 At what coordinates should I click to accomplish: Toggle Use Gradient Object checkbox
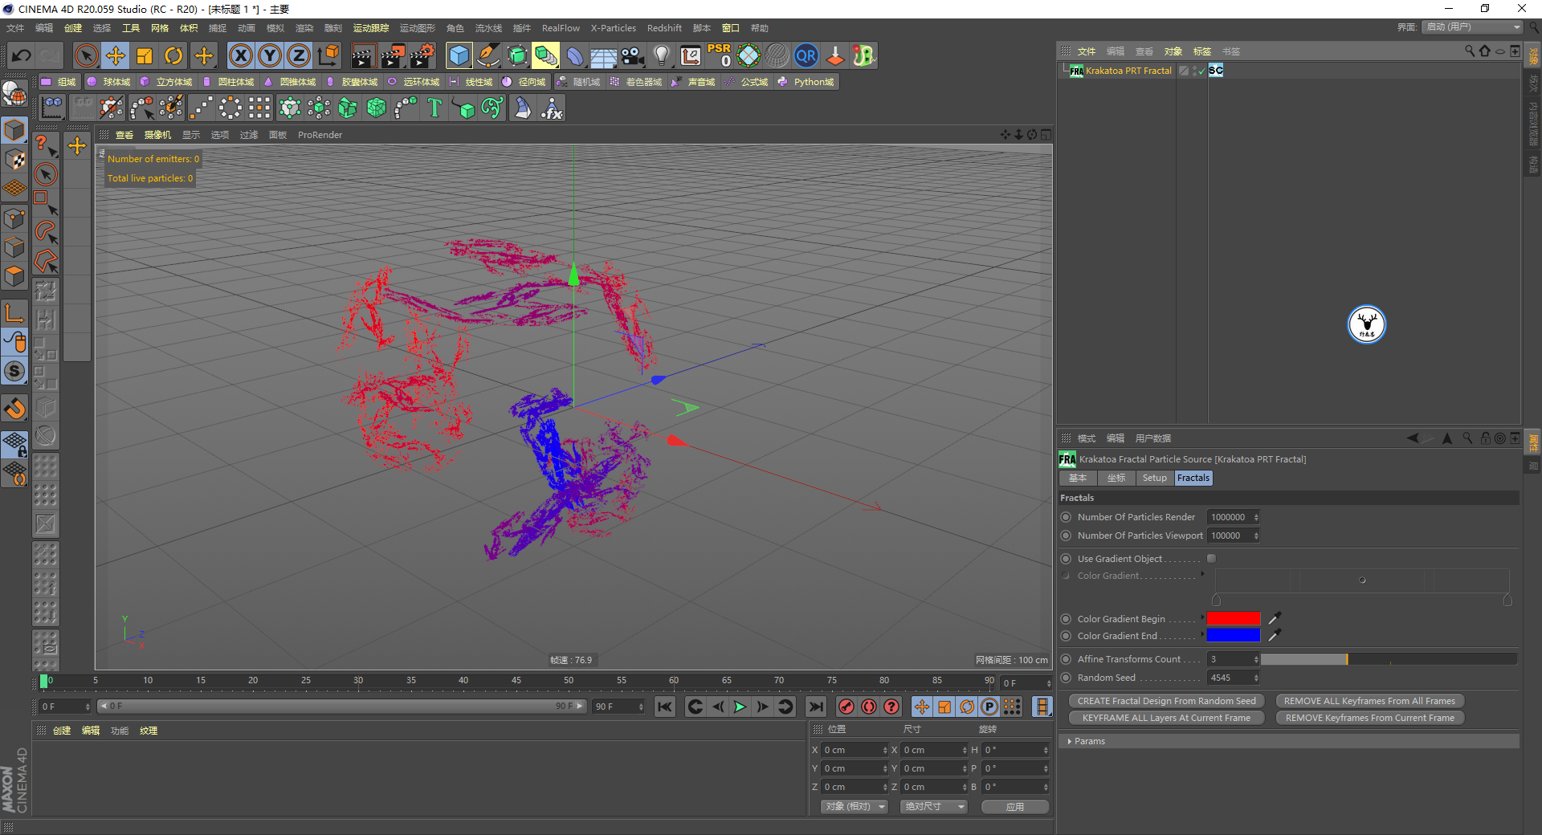(1211, 559)
